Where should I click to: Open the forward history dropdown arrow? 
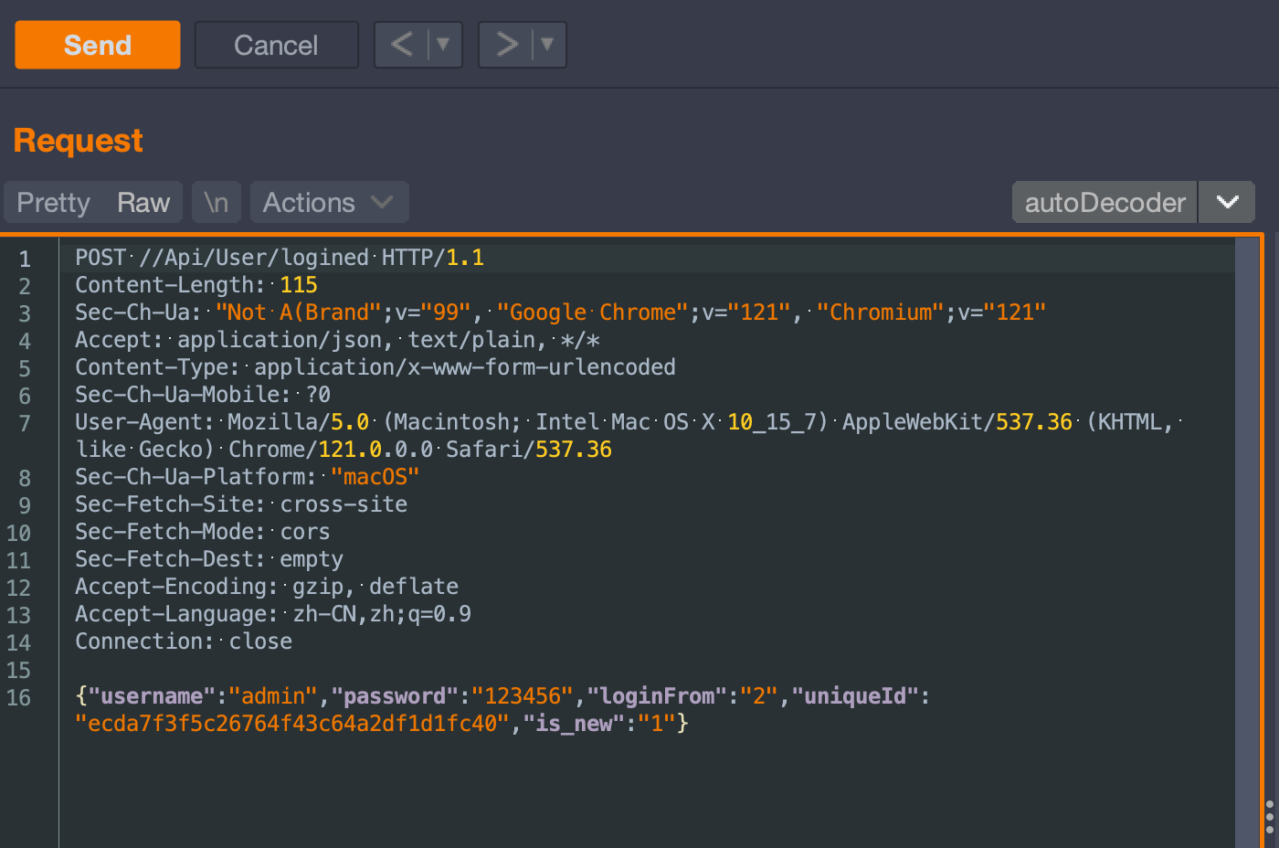tap(548, 45)
